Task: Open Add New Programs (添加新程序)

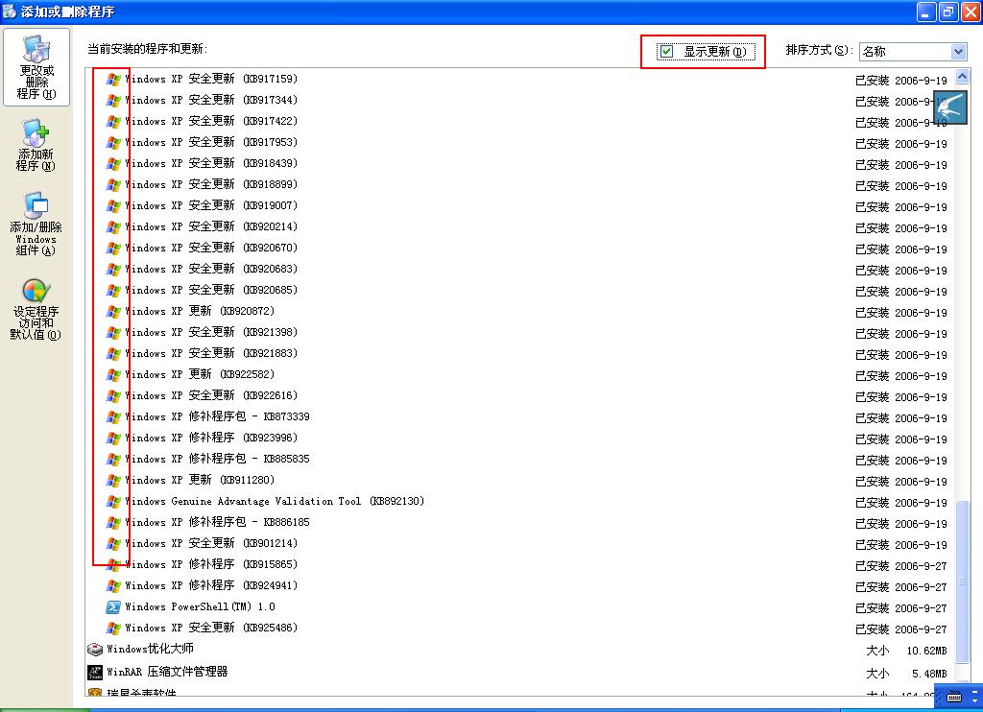Action: pos(36,146)
